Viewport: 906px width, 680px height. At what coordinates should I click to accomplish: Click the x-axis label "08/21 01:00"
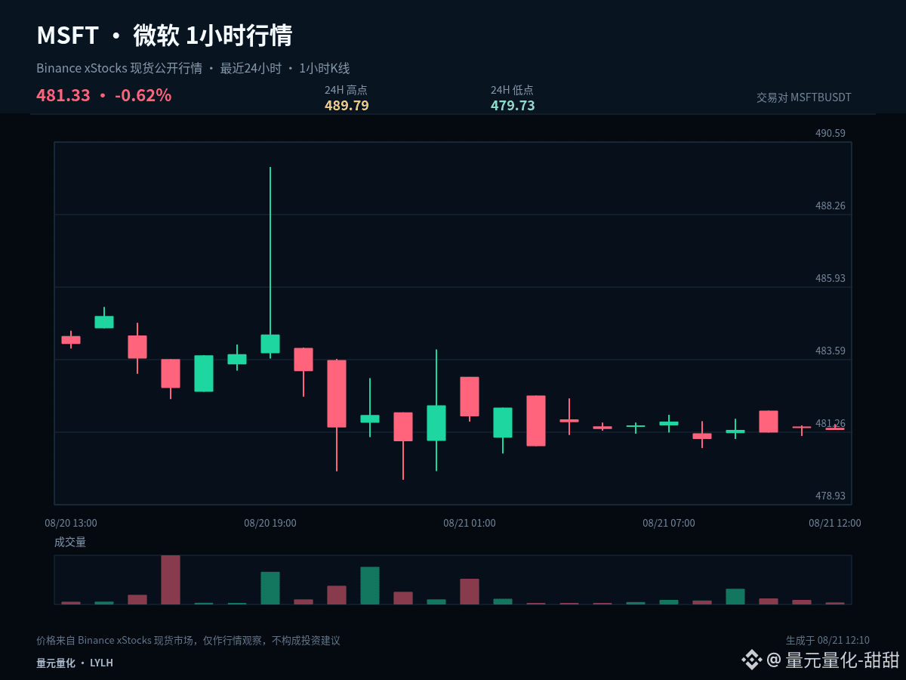[x=470, y=523]
